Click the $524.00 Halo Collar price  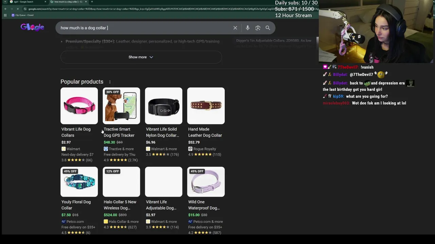tap(110, 215)
